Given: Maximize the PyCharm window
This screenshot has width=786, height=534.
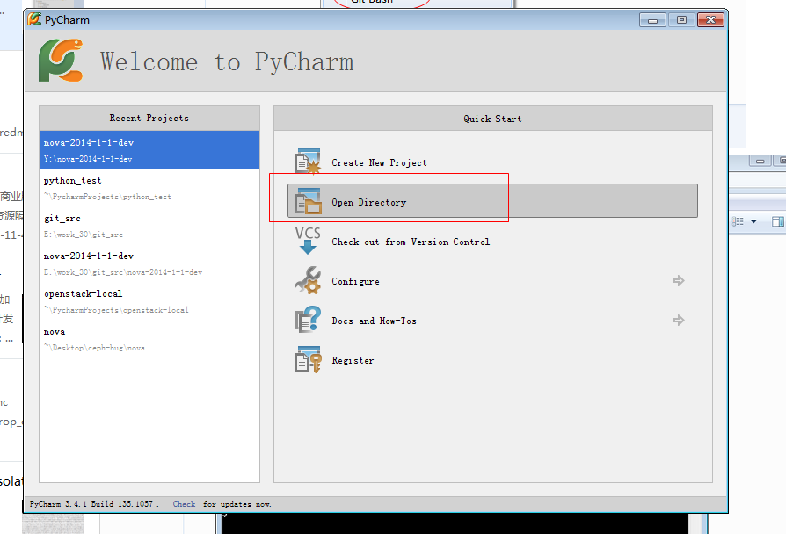Looking at the screenshot, I should (x=681, y=20).
